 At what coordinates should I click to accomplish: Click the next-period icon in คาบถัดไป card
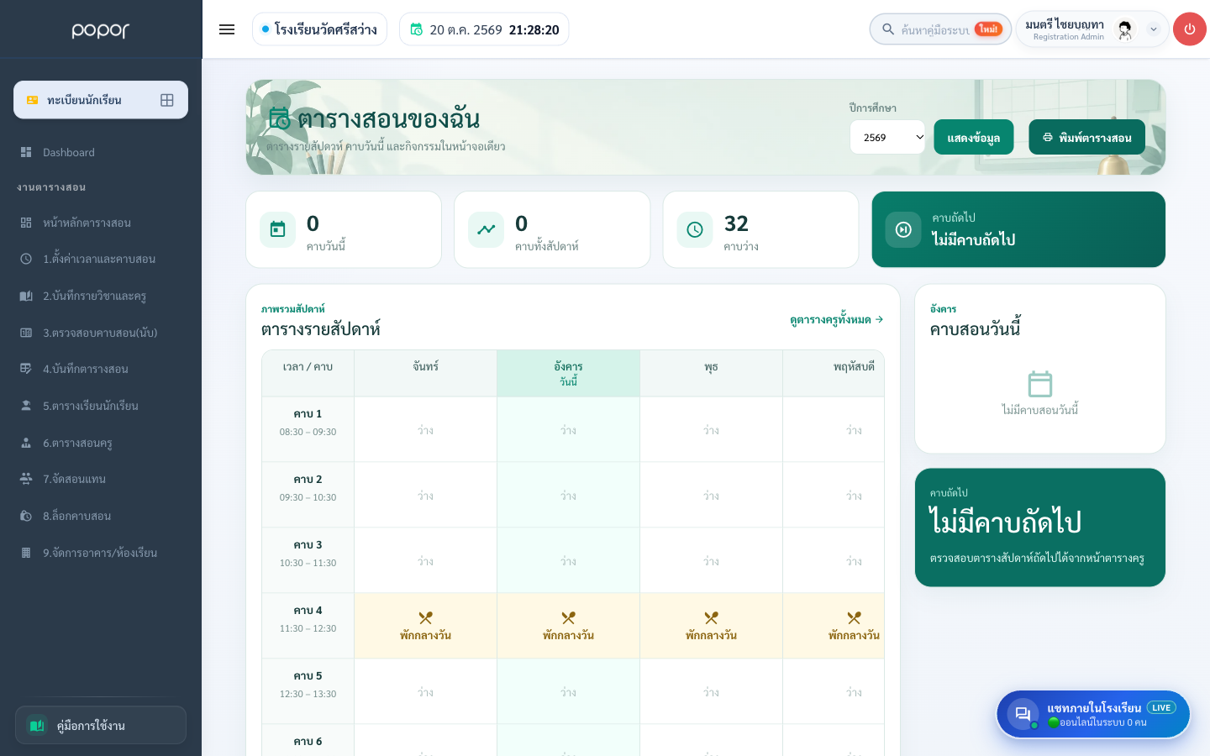903,229
